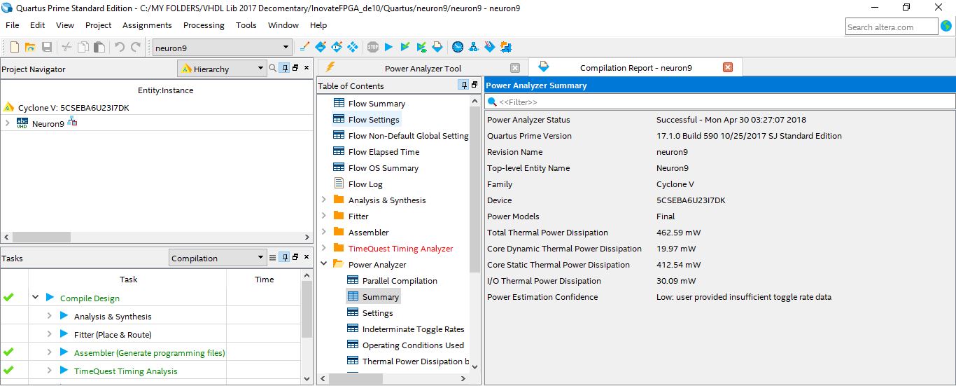The height and width of the screenshot is (386, 956).
Task: Open the Assignments menu
Action: [147, 25]
